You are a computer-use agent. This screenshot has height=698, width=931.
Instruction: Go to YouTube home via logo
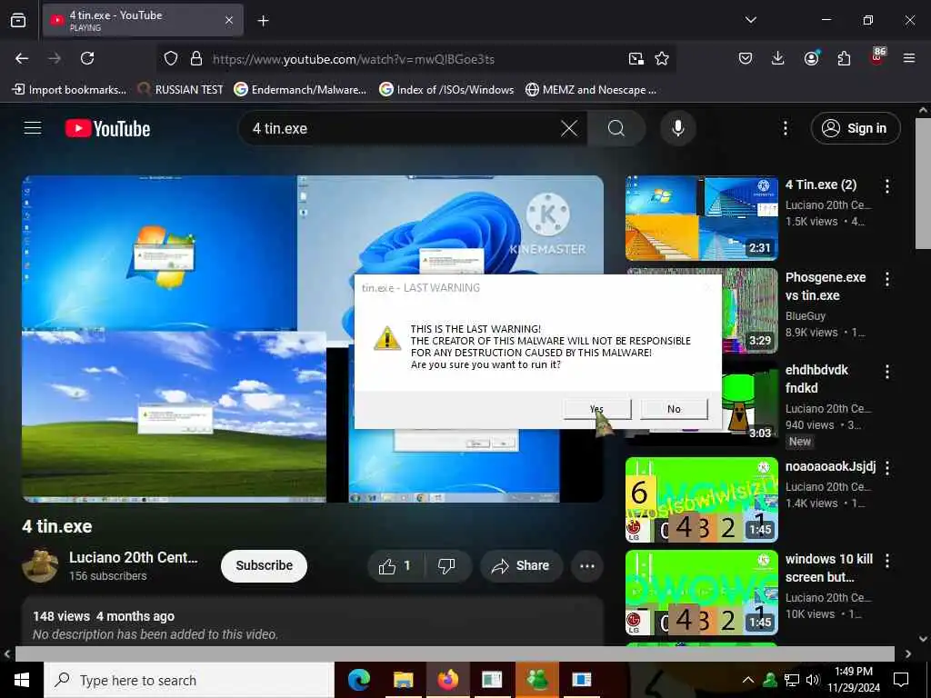(107, 128)
